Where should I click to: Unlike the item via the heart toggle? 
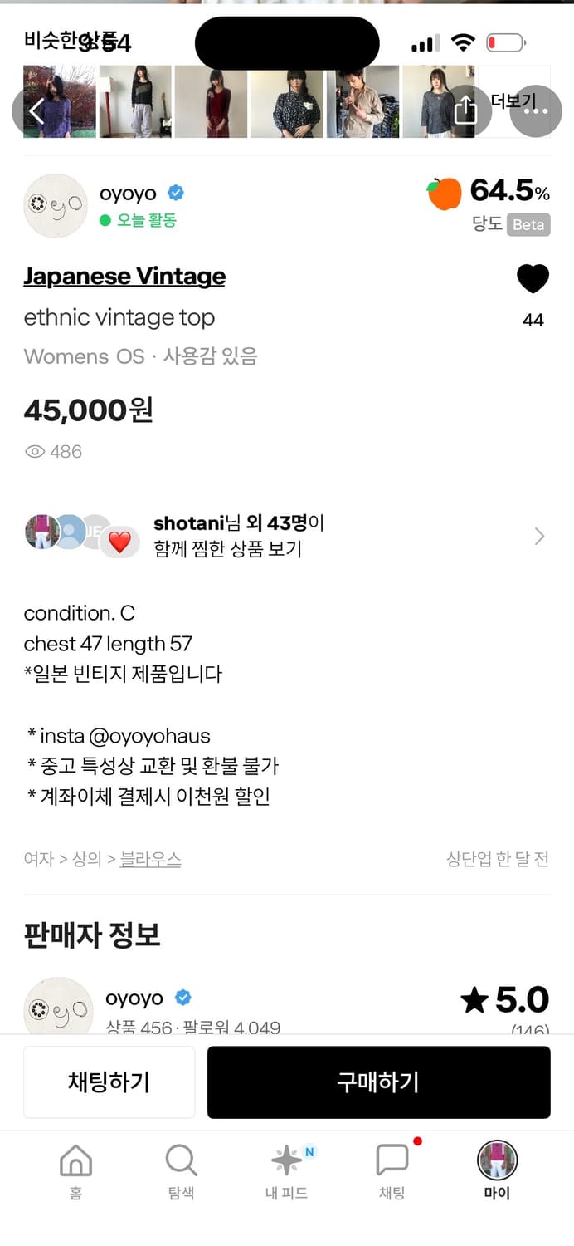pos(533,278)
